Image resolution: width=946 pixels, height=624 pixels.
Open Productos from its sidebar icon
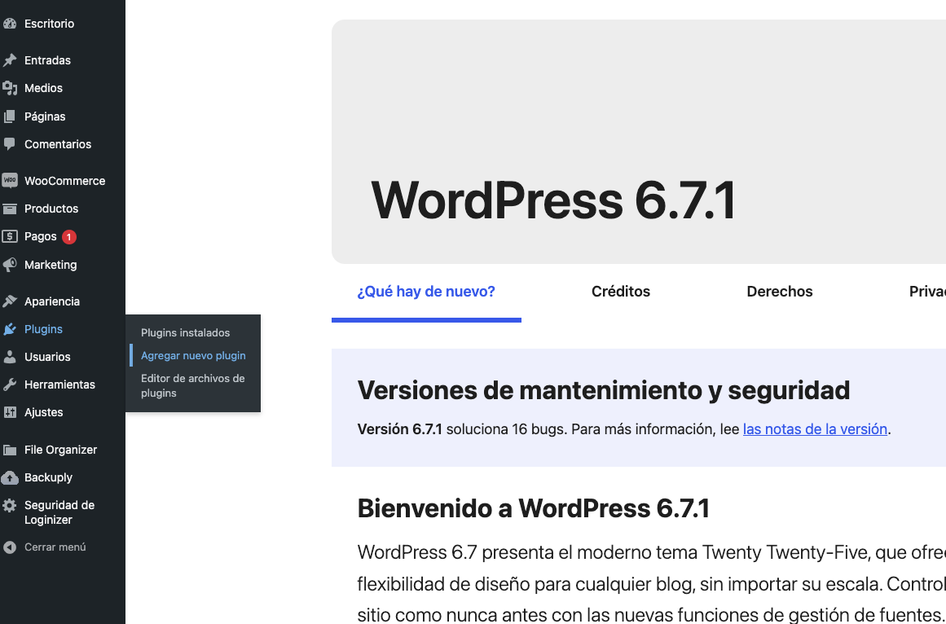pyautogui.click(x=10, y=208)
